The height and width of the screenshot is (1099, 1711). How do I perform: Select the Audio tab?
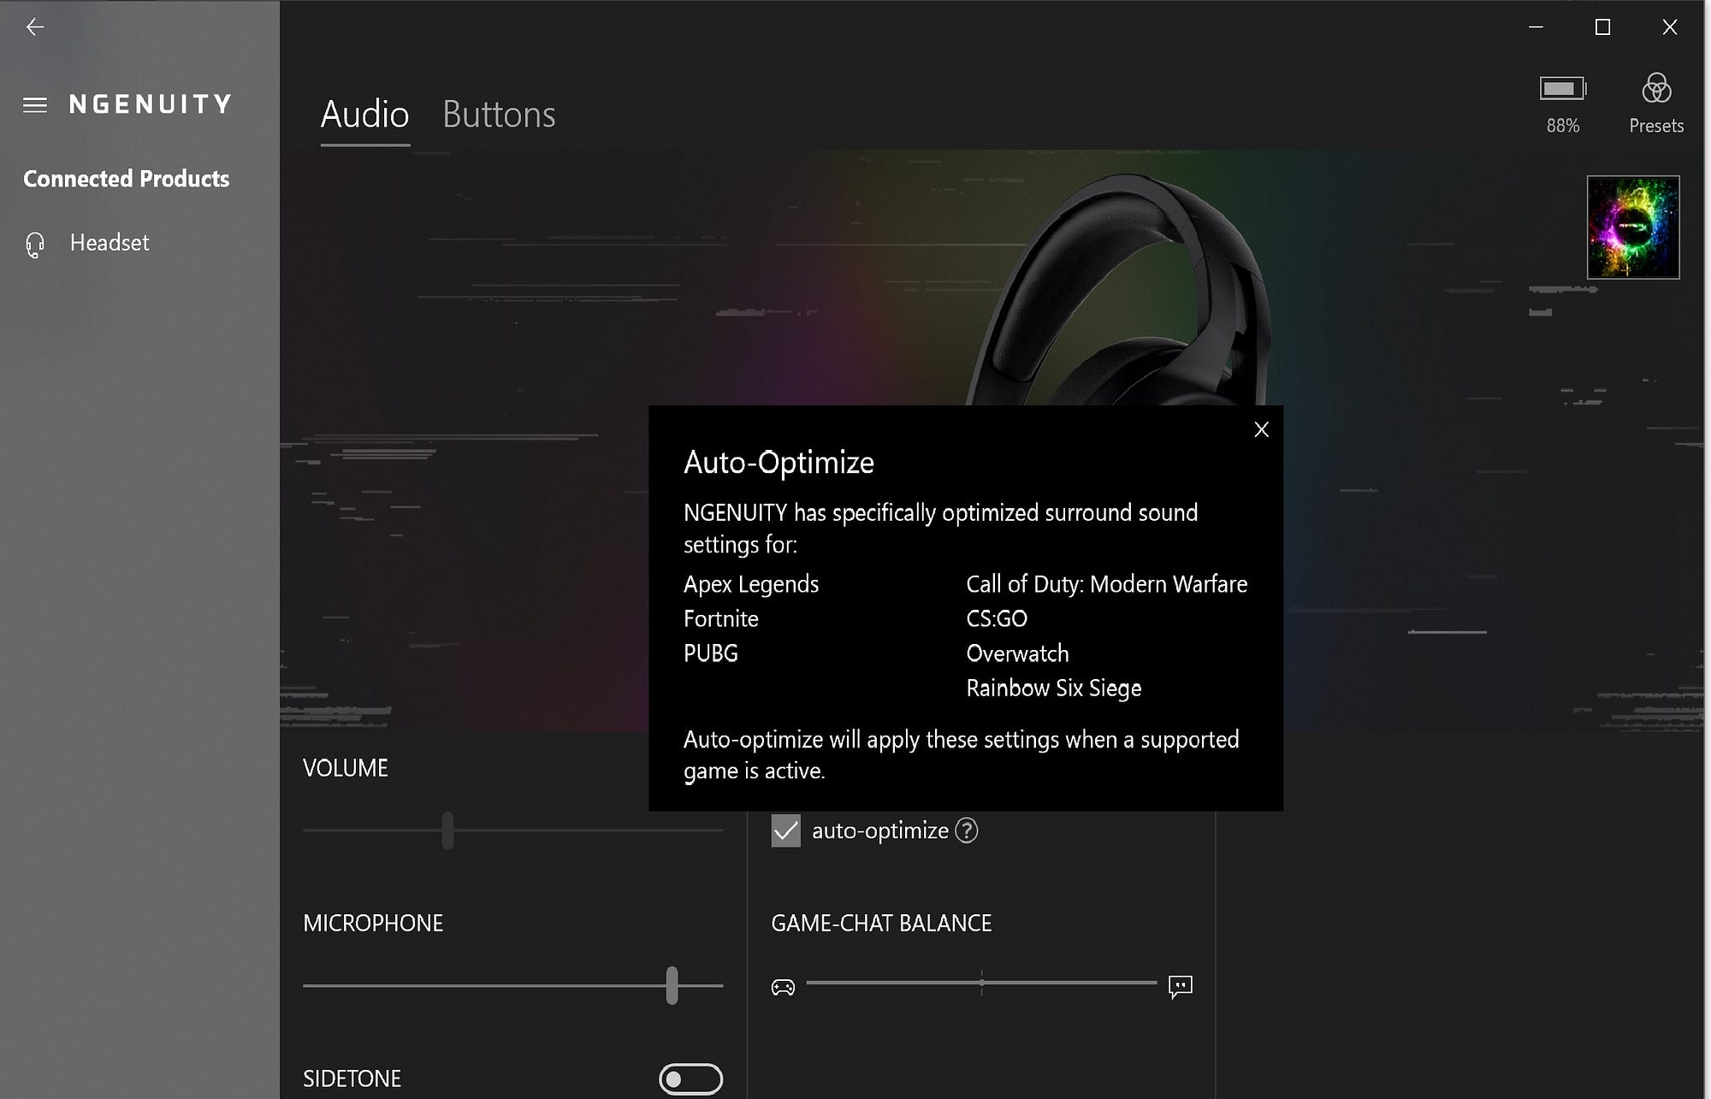click(x=364, y=115)
